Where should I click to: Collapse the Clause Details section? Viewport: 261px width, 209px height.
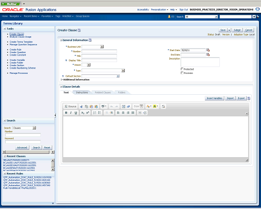61,87
